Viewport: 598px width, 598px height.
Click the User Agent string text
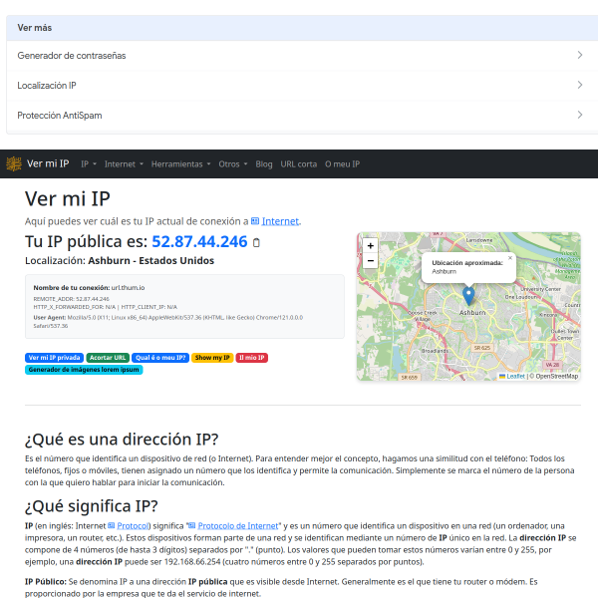coord(167,322)
